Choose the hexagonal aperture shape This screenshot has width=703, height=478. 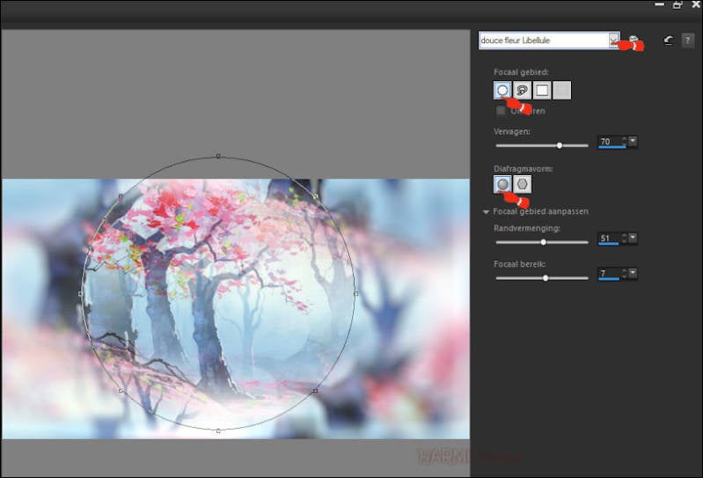[x=523, y=184]
